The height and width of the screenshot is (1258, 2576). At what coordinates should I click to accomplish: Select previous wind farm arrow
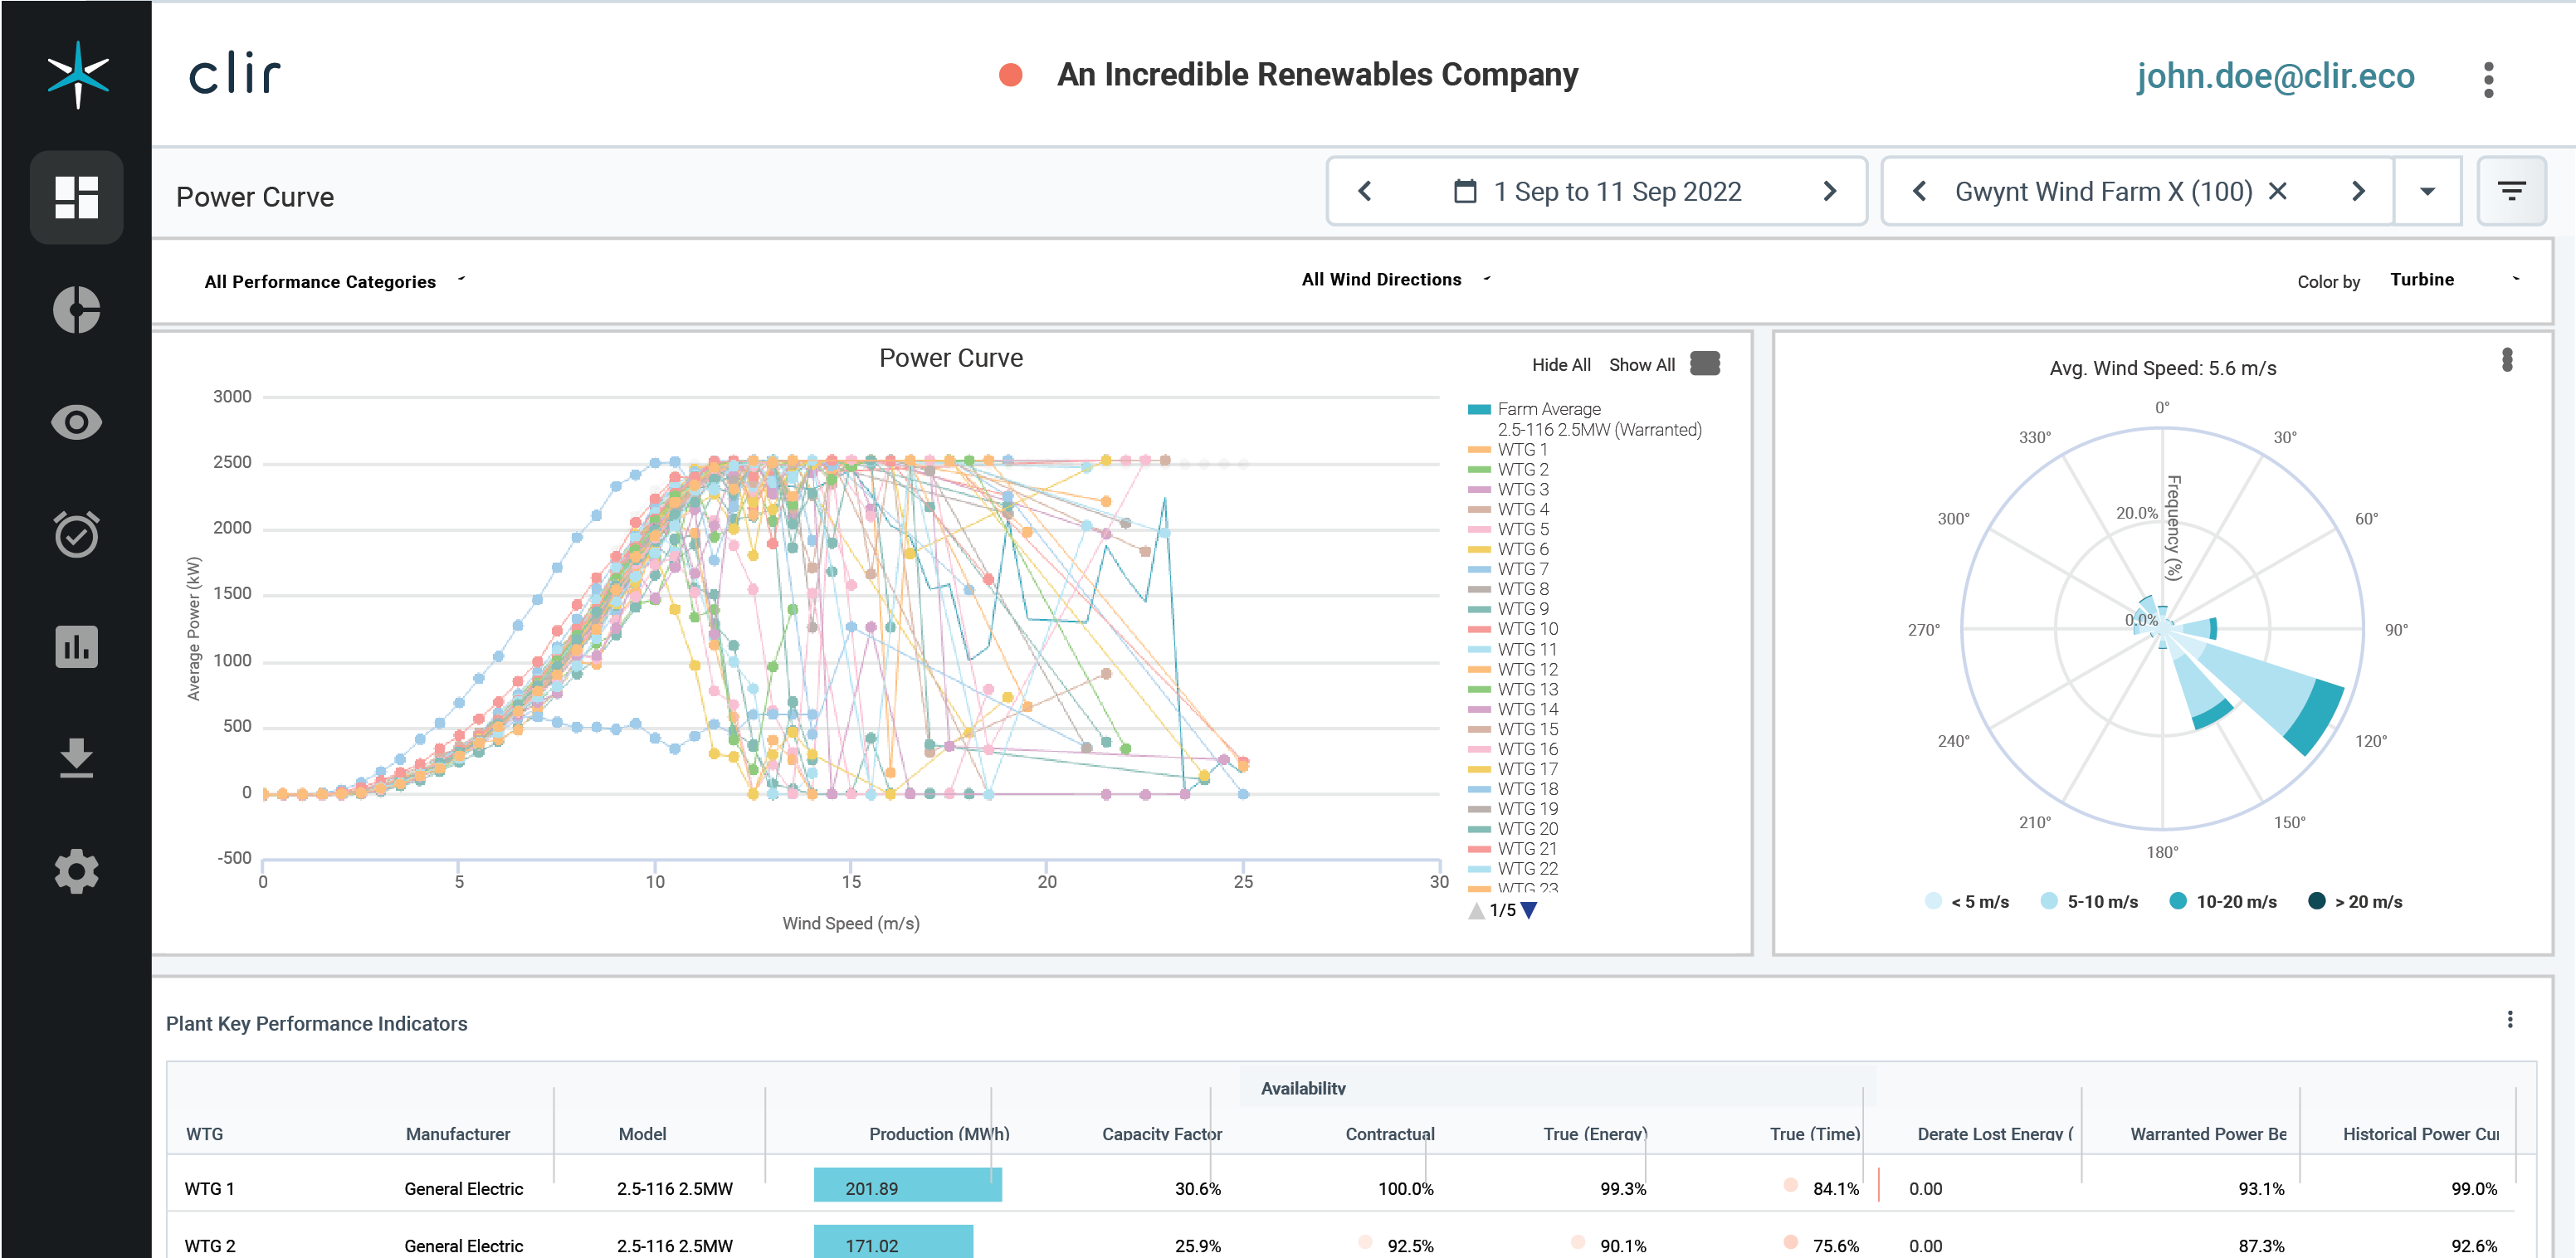[x=1919, y=191]
